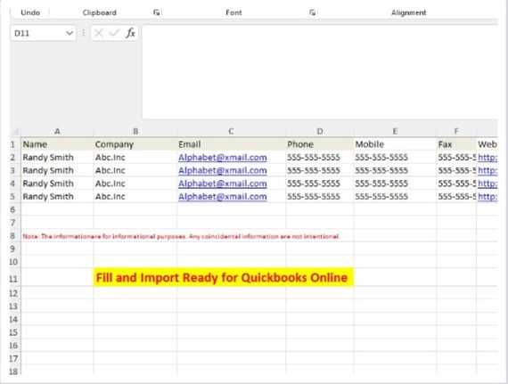Click the Enter checkmark formula icon
The width and height of the screenshot is (508, 384).
pyautogui.click(x=114, y=33)
